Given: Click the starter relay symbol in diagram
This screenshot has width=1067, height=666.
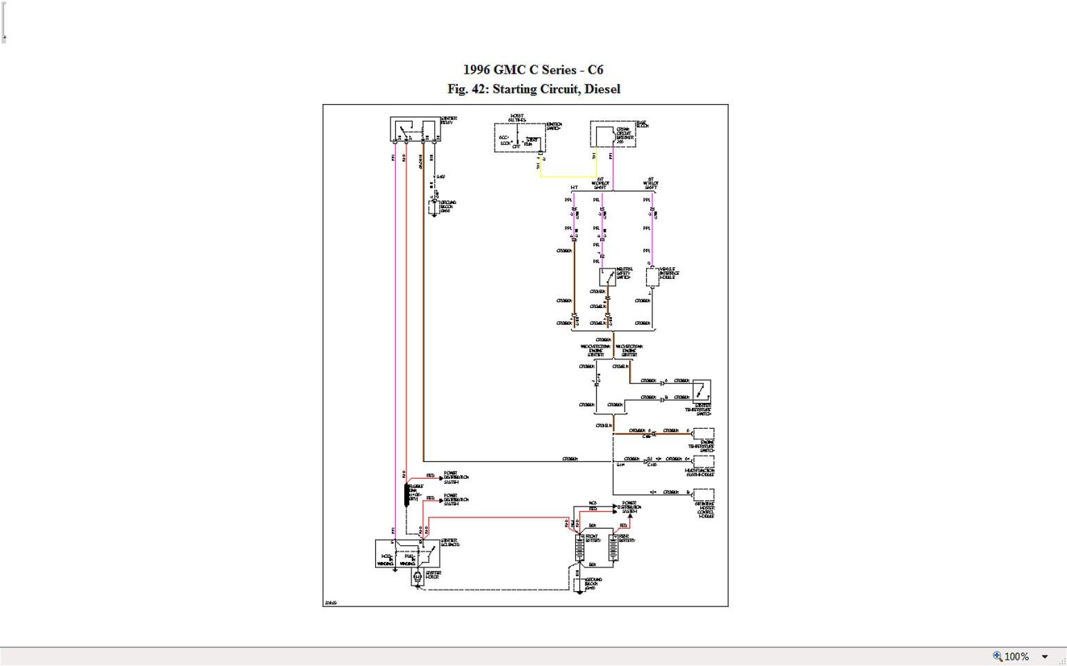Looking at the screenshot, I should tap(415, 130).
